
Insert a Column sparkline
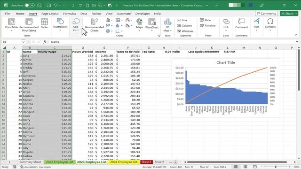184,25
